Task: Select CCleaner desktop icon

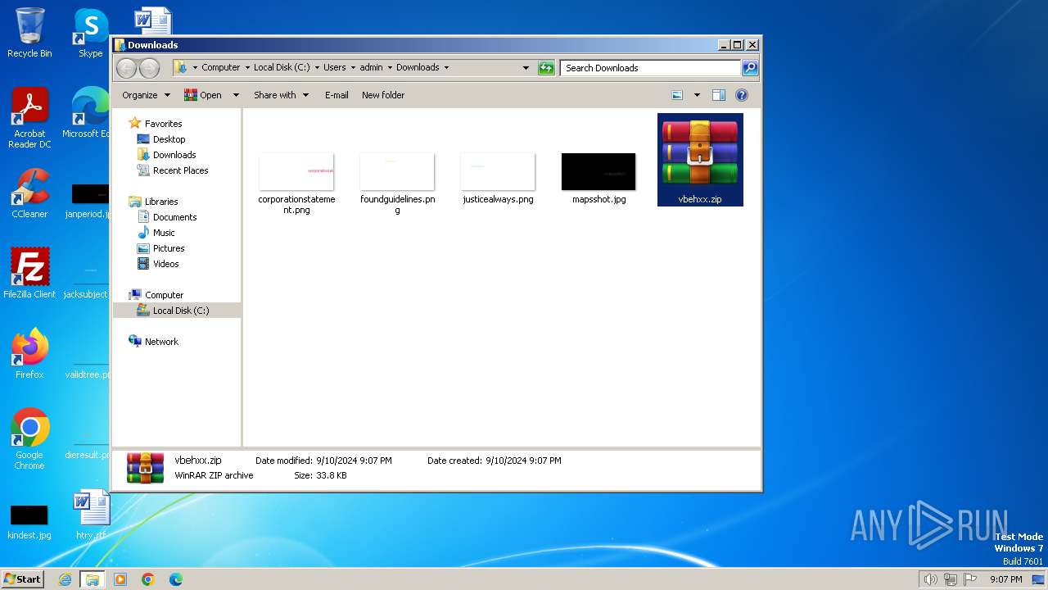Action: point(29,193)
